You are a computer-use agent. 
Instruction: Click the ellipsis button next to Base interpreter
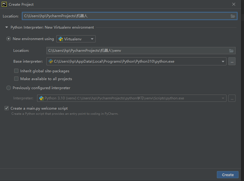tap(232, 61)
